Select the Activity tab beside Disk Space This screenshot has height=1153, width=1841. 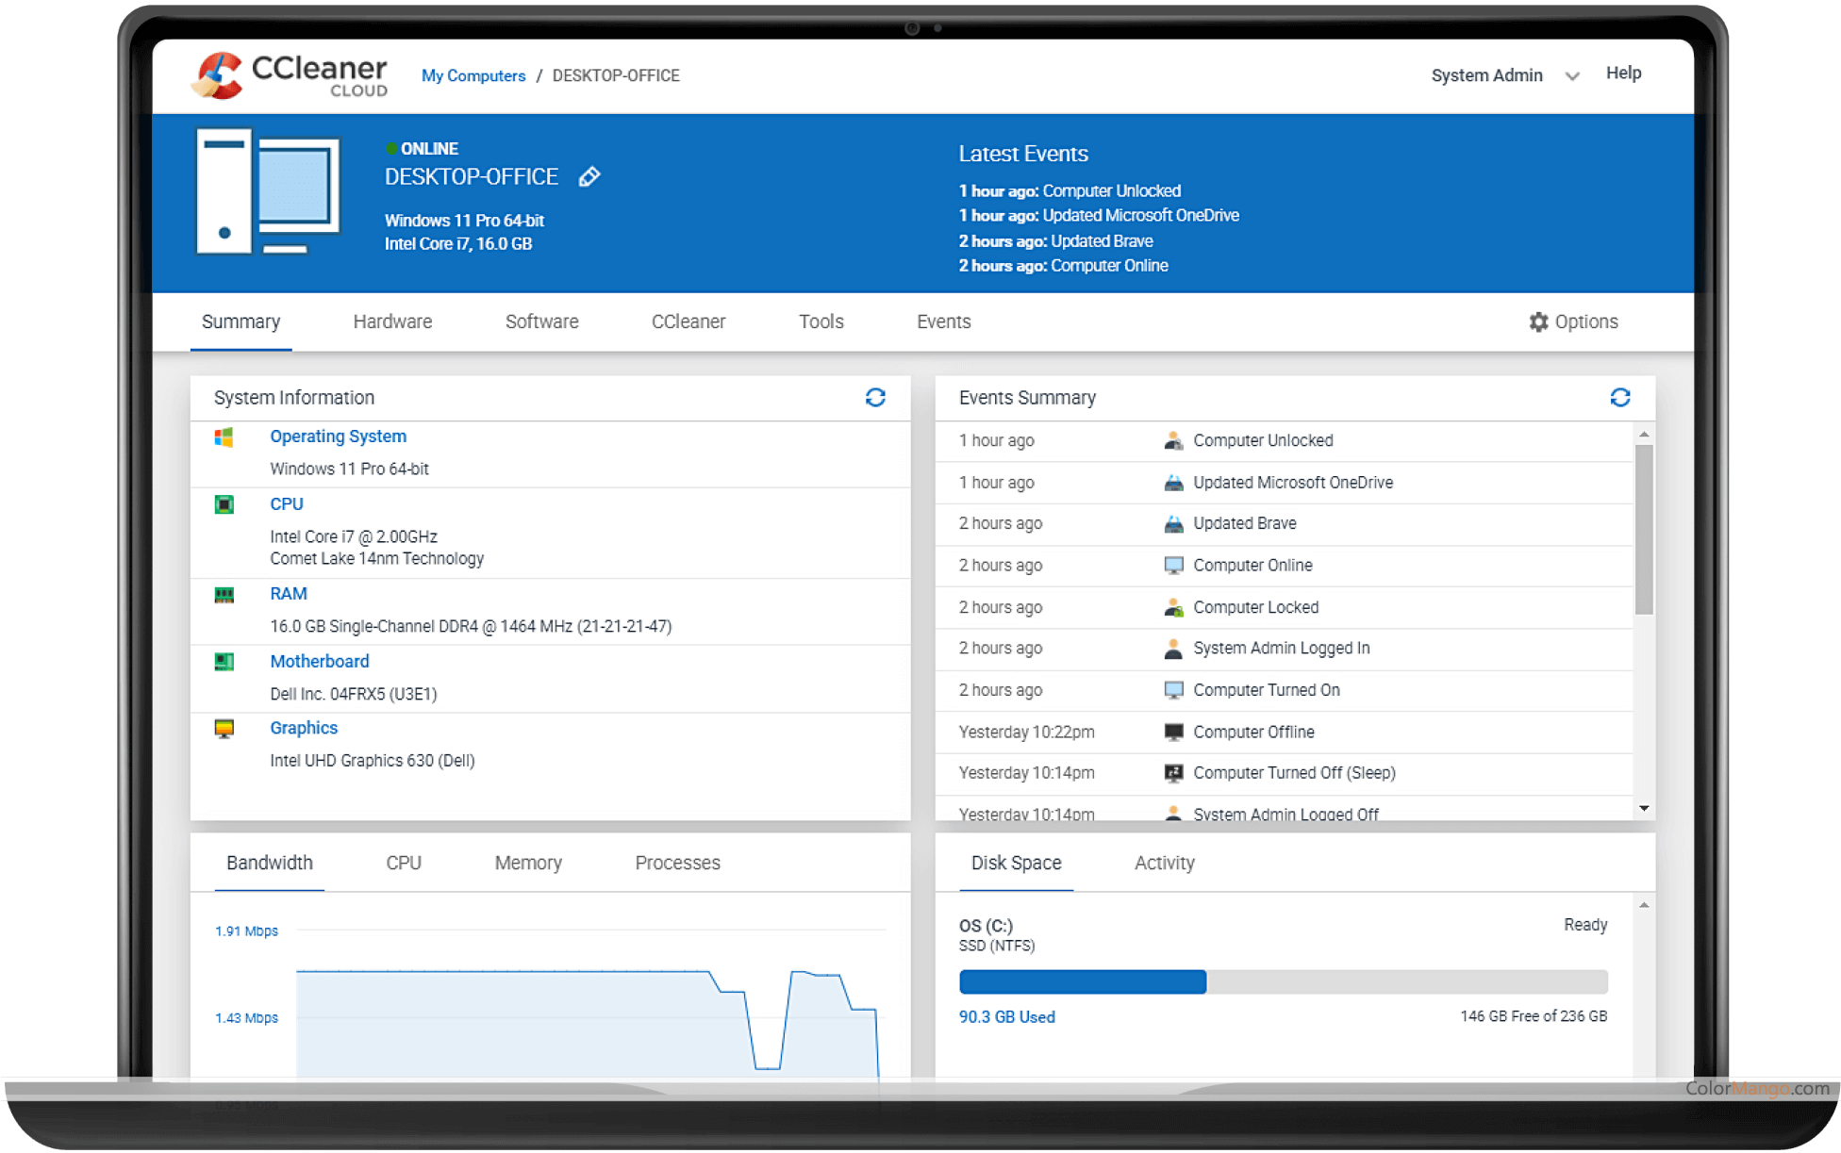point(1165,863)
